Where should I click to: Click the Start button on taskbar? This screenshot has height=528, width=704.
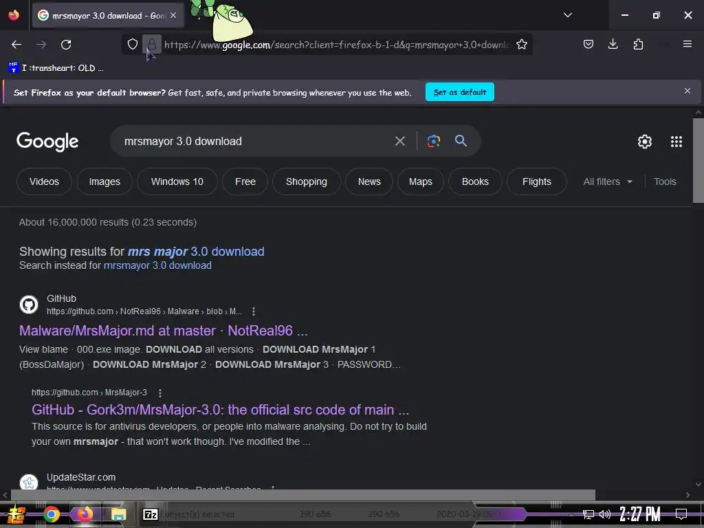point(16,514)
